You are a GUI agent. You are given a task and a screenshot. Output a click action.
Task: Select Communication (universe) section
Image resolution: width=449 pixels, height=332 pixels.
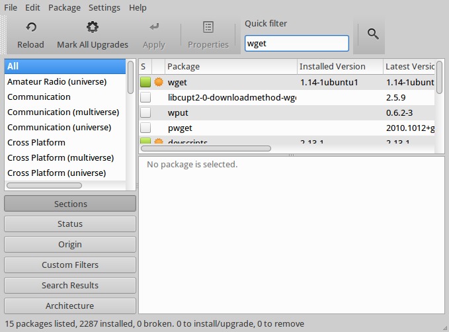point(65,127)
